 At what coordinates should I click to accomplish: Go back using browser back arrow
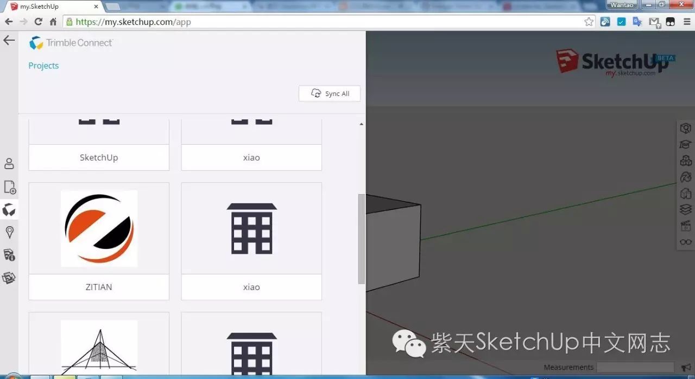click(x=9, y=22)
